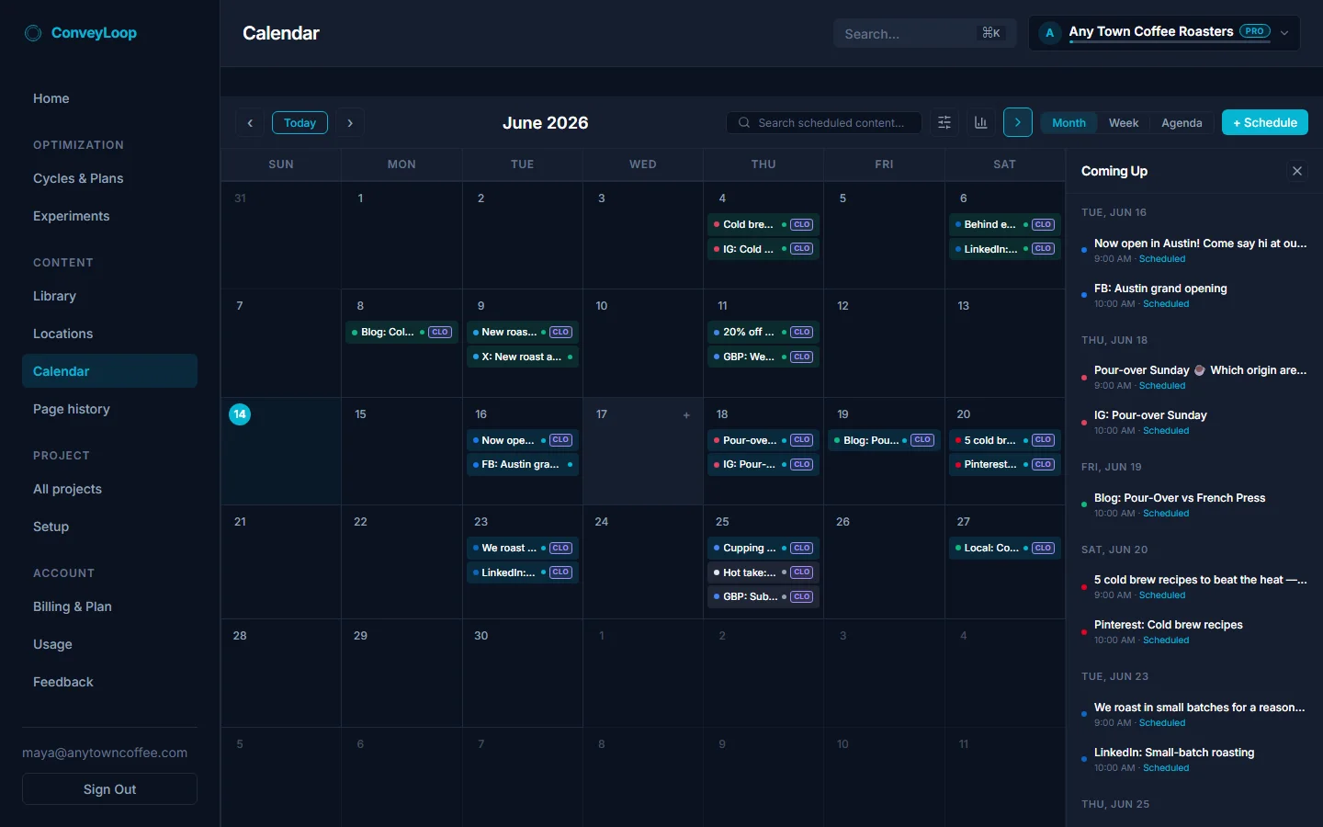1323x827 pixels.
Task: Open the 'Behind e...' event on June 6
Action: (x=1004, y=224)
